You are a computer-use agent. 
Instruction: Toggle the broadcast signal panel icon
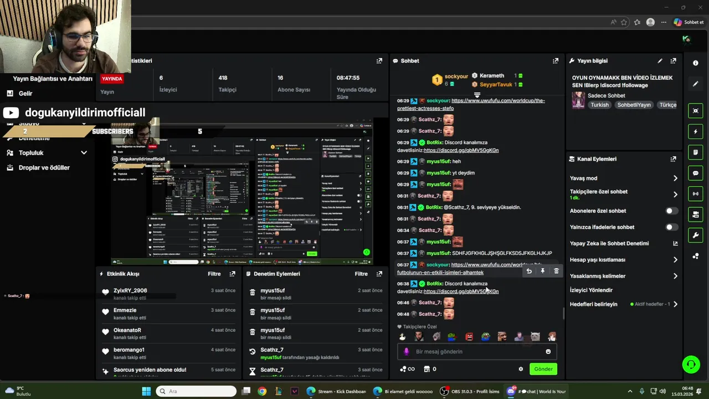(696, 194)
